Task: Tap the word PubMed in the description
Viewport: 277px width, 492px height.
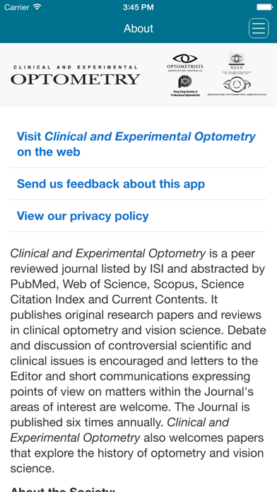Action: click(x=33, y=284)
